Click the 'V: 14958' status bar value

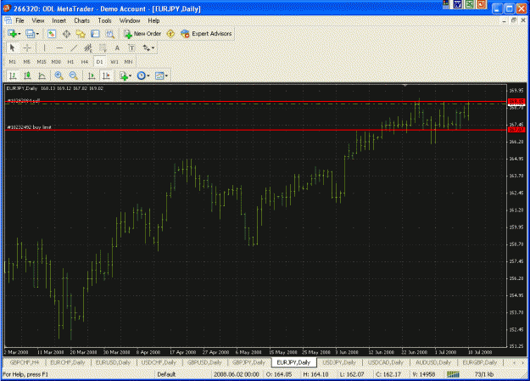pyautogui.click(x=423, y=374)
